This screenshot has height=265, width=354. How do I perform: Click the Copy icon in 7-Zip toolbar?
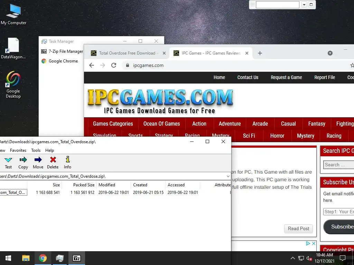point(23,160)
